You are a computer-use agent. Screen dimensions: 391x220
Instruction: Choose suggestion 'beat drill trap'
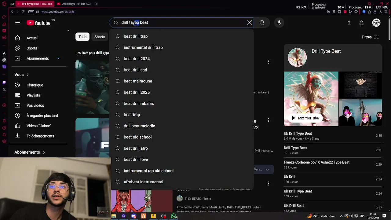[x=182, y=36]
